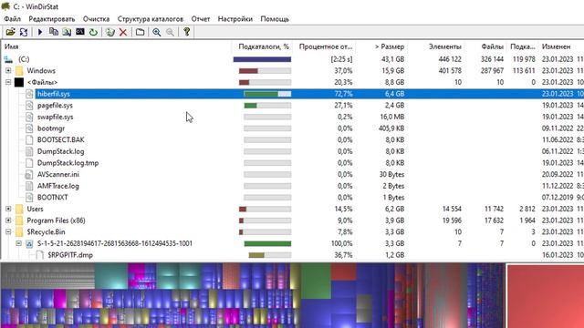
Task: Zoom in on the treemap
Action: pyautogui.click(x=156, y=32)
